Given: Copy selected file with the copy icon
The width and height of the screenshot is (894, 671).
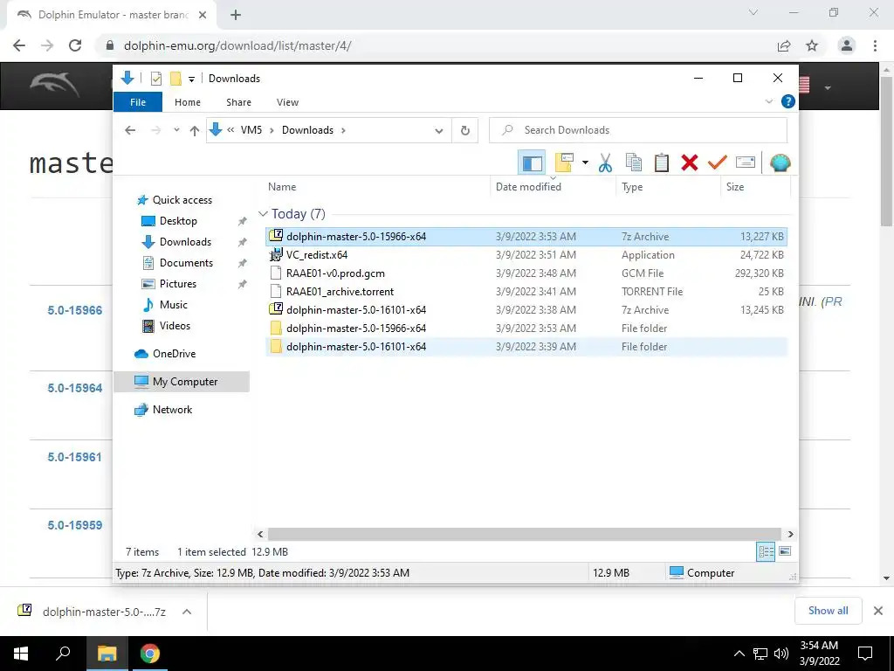Looking at the screenshot, I should (x=634, y=163).
